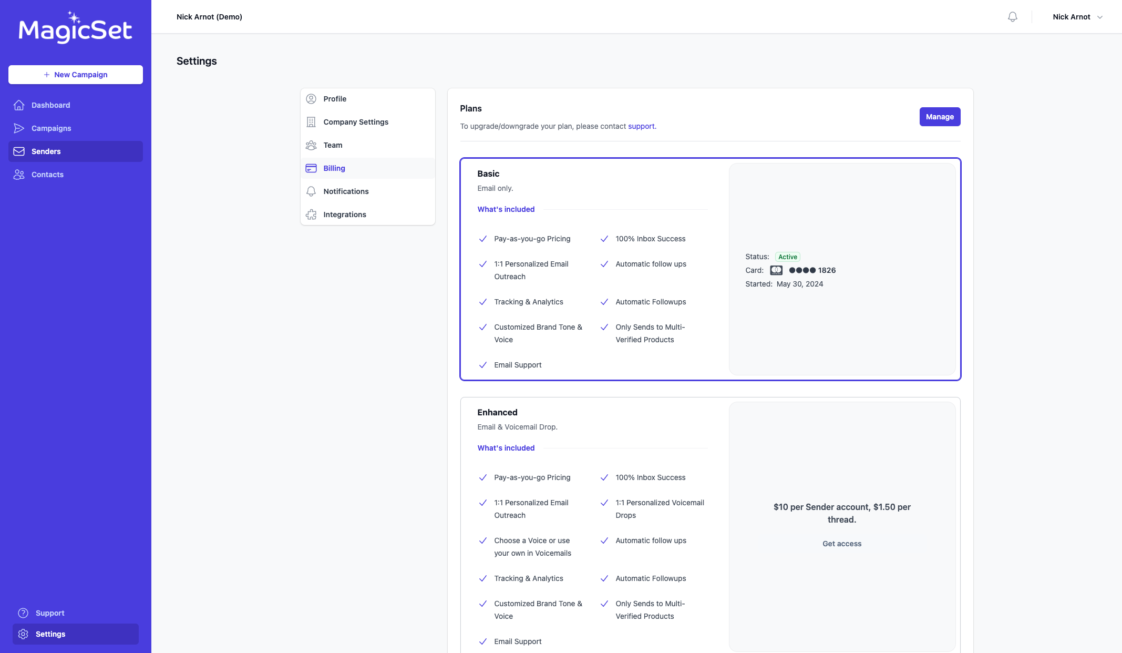Click Get access for Enhanced plan

pos(842,544)
